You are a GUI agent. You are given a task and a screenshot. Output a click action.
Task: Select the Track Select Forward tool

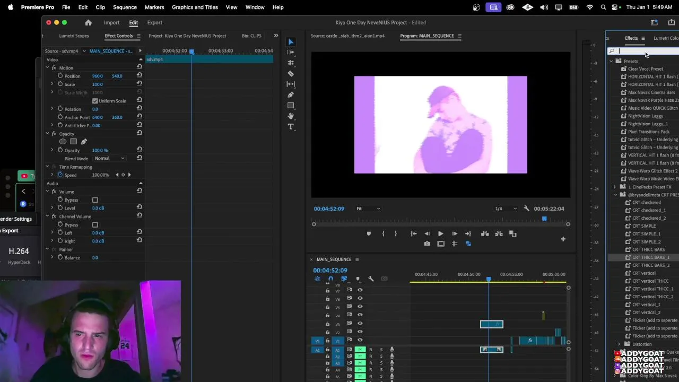point(291,52)
